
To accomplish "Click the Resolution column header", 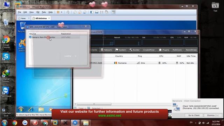I will 66,34.
